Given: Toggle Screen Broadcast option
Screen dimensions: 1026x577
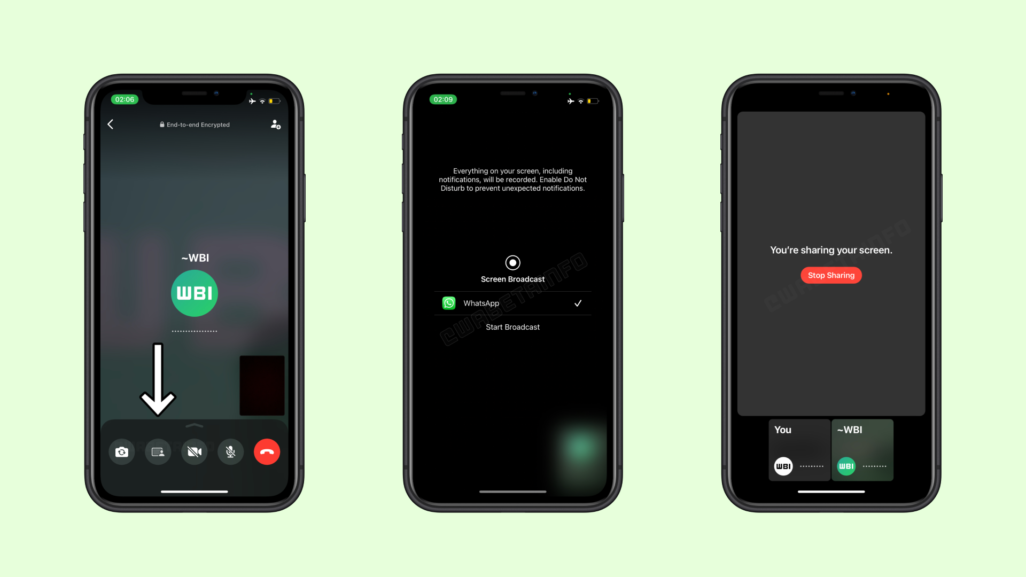Looking at the screenshot, I should point(512,262).
